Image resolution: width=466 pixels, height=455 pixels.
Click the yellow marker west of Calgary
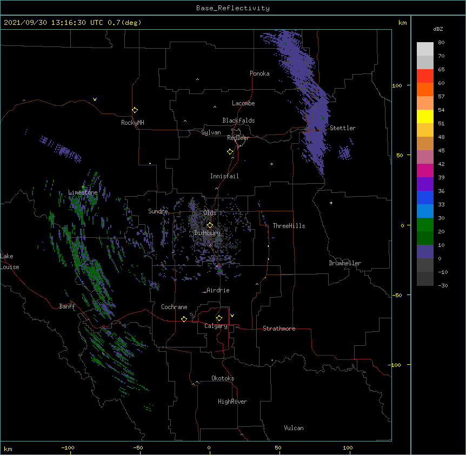184,319
